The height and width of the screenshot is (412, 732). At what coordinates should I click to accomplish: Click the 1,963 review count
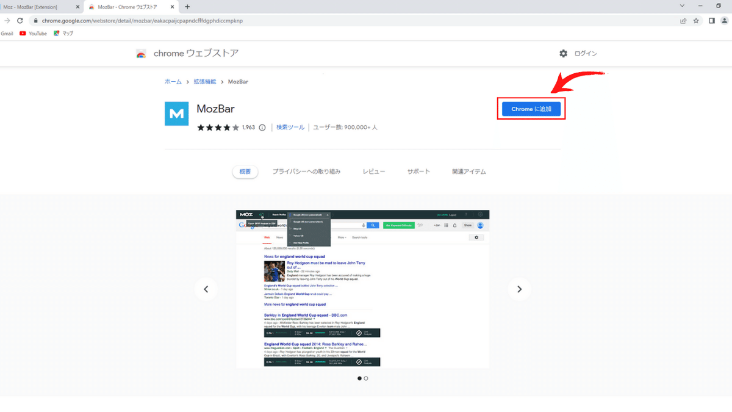(248, 128)
